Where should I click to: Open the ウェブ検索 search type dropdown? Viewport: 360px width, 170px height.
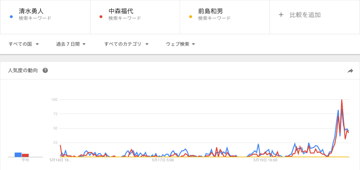181,44
